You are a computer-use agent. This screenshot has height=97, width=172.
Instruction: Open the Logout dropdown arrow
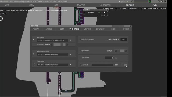coord(127,1)
